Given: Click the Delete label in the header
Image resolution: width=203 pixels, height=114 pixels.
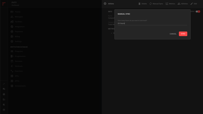Looking at the screenshot, I should point(144,4).
